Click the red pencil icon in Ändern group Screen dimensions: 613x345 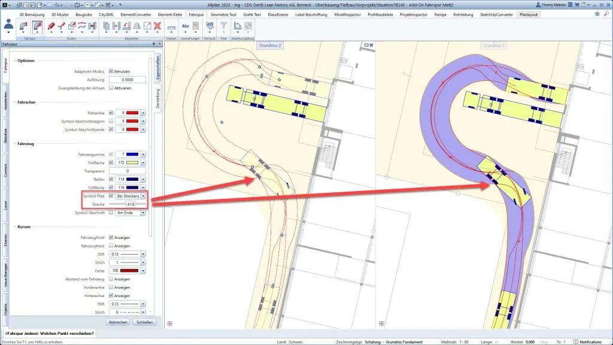51,26
